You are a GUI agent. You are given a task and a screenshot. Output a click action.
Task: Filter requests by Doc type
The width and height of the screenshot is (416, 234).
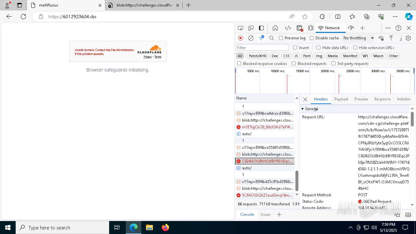point(275,56)
